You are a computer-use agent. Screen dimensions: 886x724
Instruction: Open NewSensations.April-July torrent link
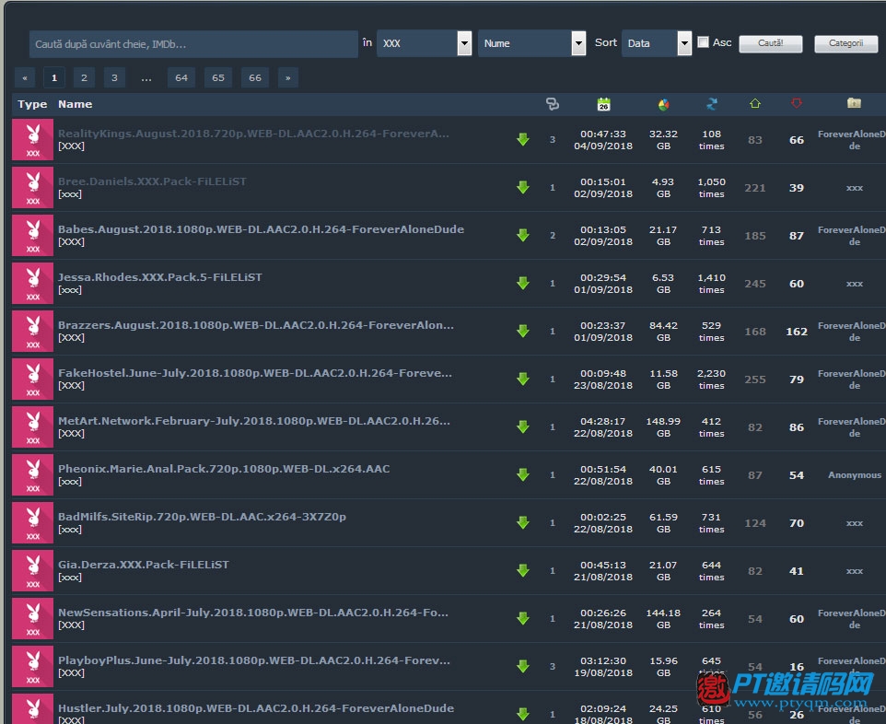(x=253, y=613)
